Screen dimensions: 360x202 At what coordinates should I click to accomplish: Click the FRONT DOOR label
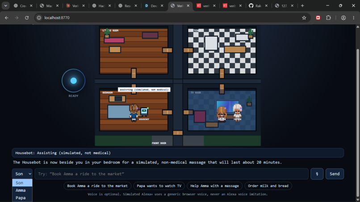(x=159, y=143)
